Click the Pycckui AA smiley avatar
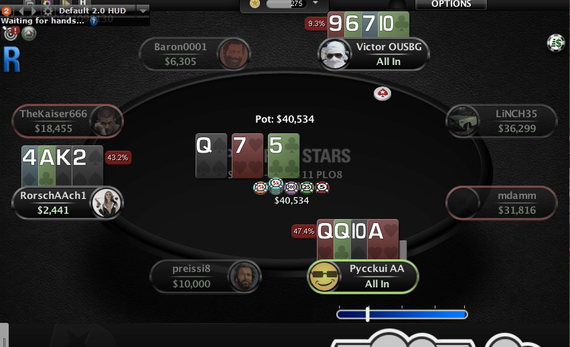The image size is (570, 347). pyautogui.click(x=324, y=277)
